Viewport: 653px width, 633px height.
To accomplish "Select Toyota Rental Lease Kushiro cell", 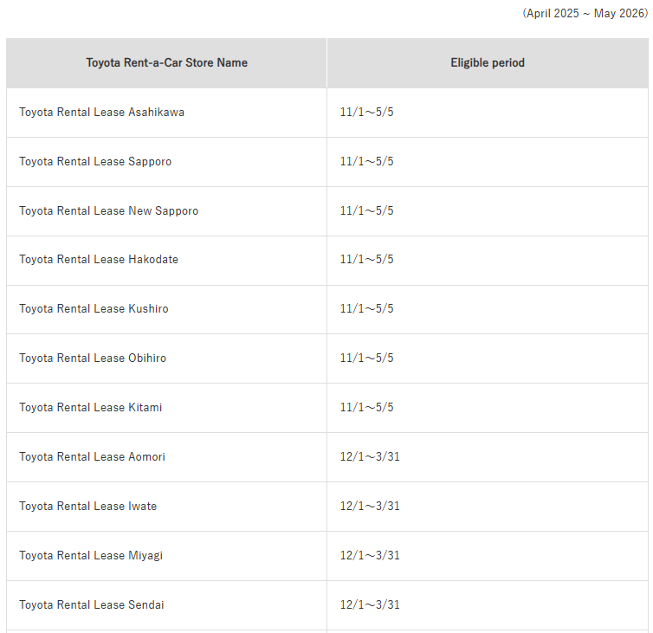I will tap(94, 309).
